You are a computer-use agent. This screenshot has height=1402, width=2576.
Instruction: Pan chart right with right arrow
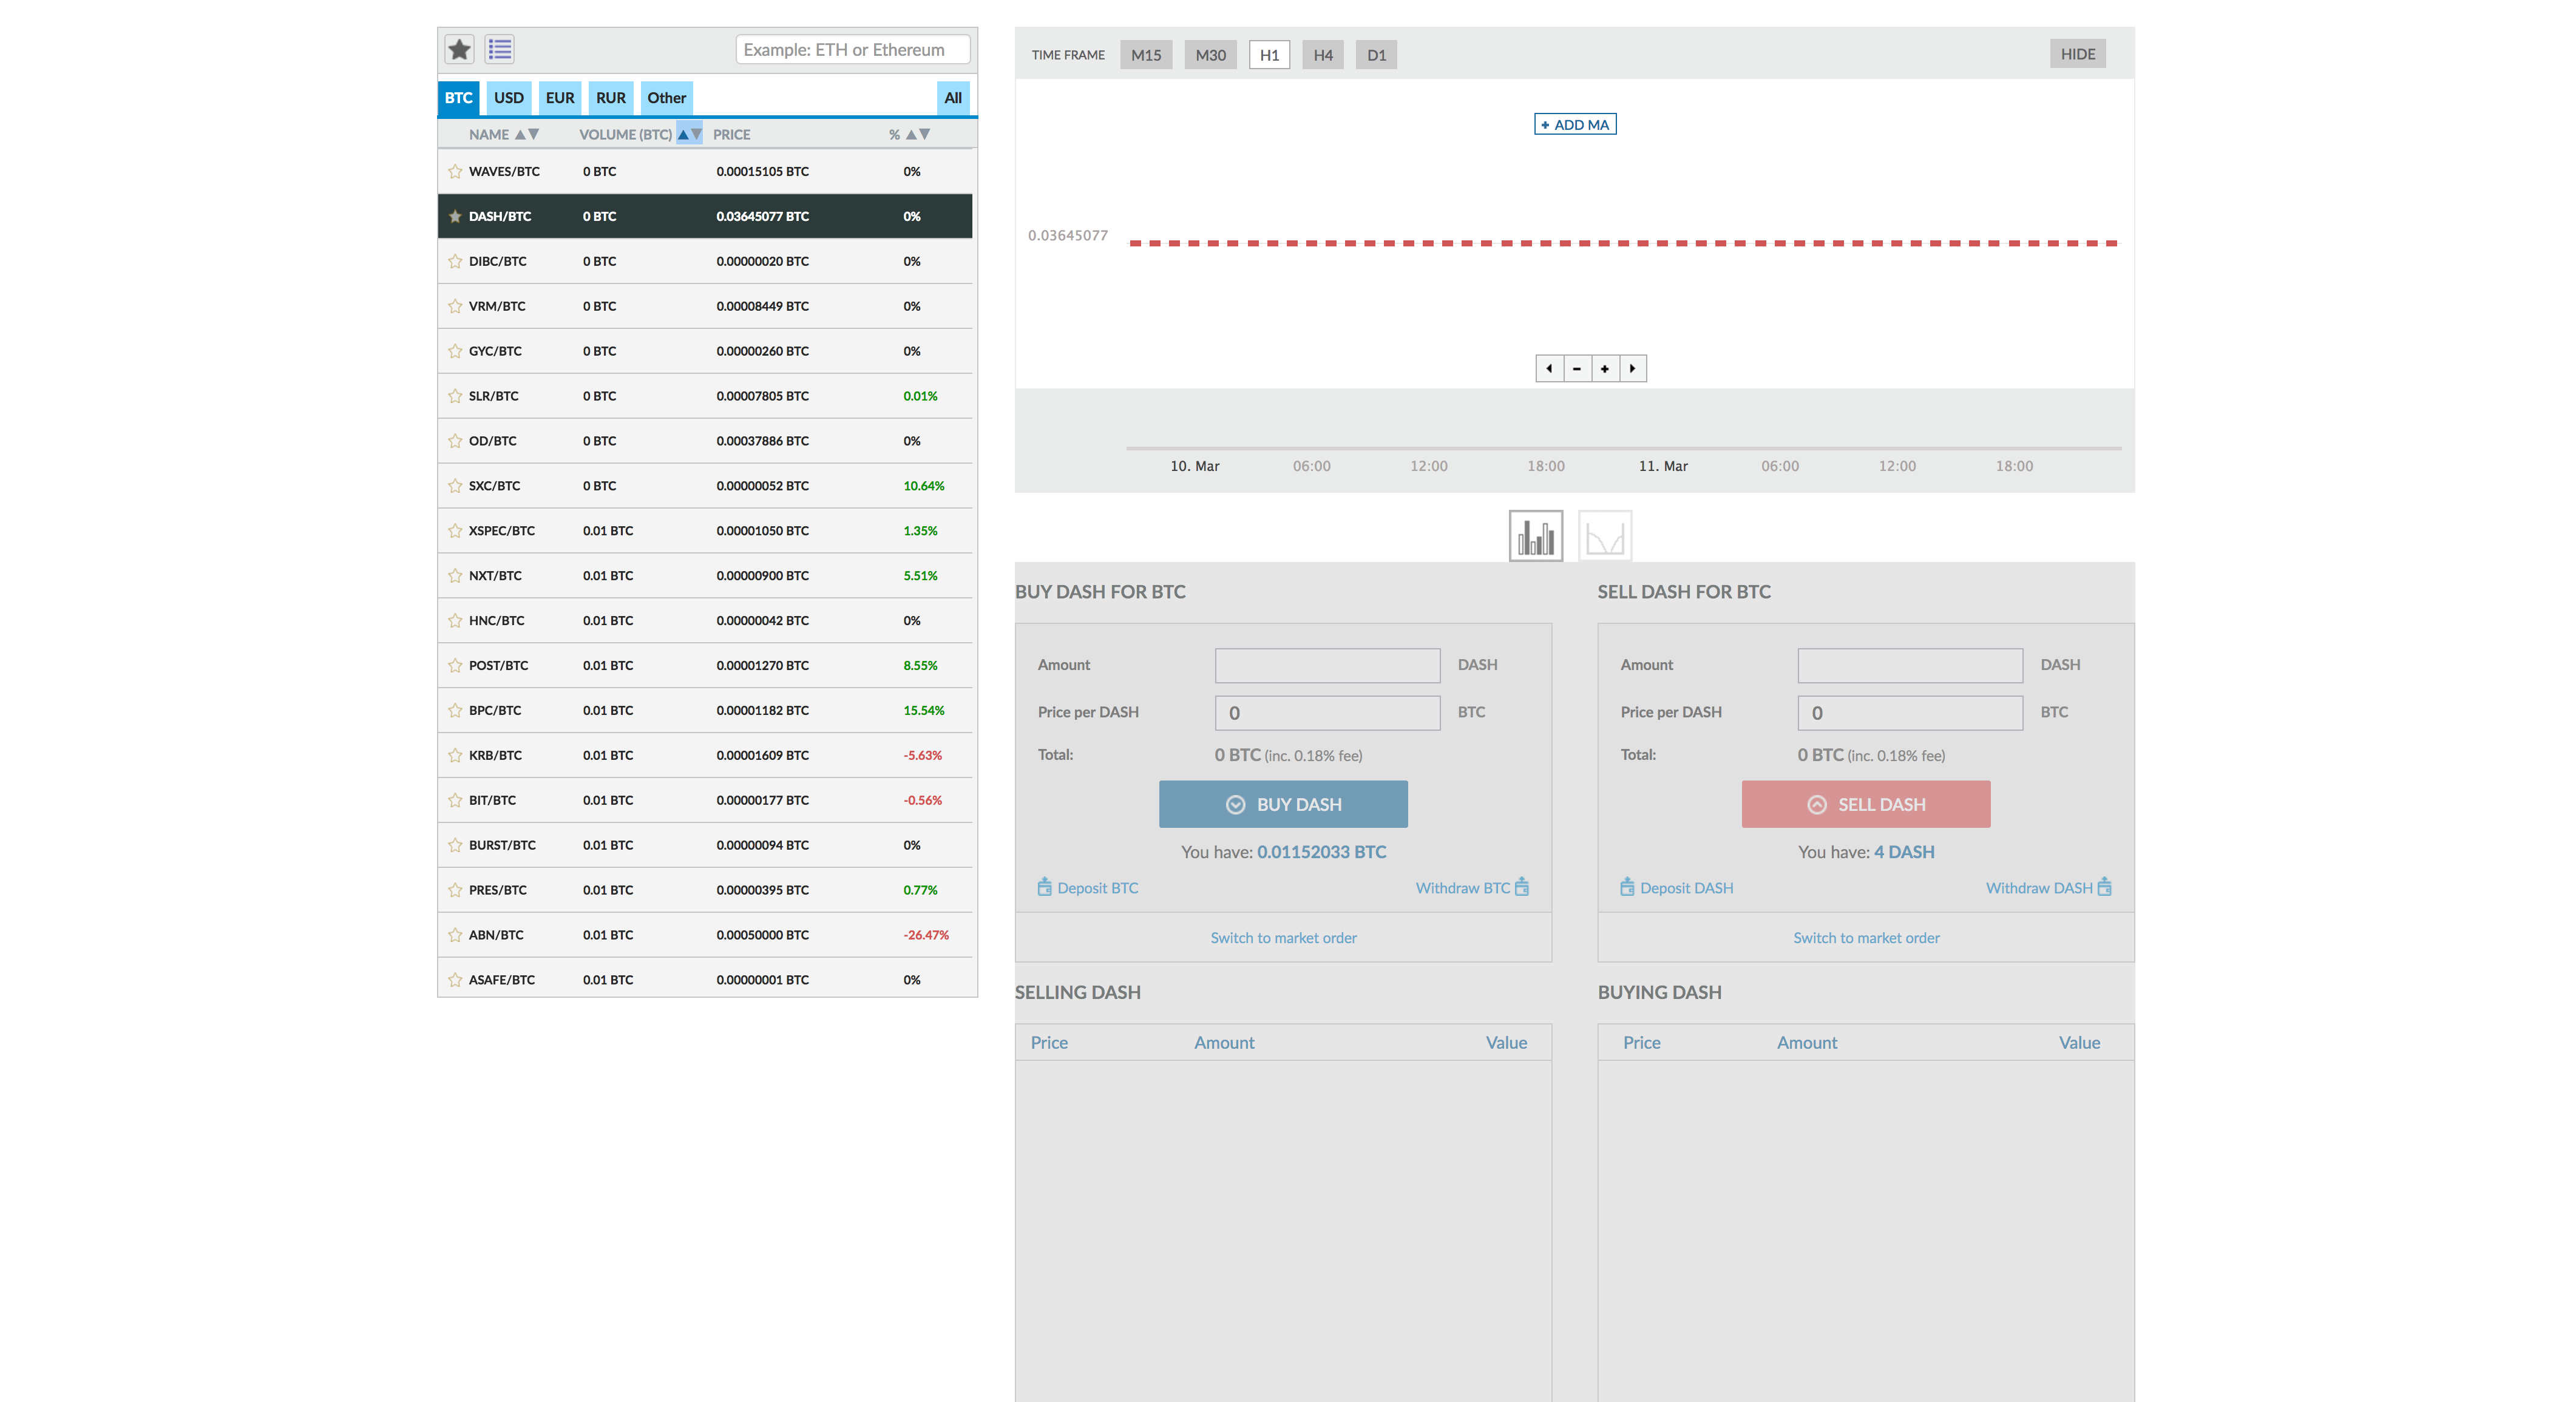click(x=1633, y=368)
